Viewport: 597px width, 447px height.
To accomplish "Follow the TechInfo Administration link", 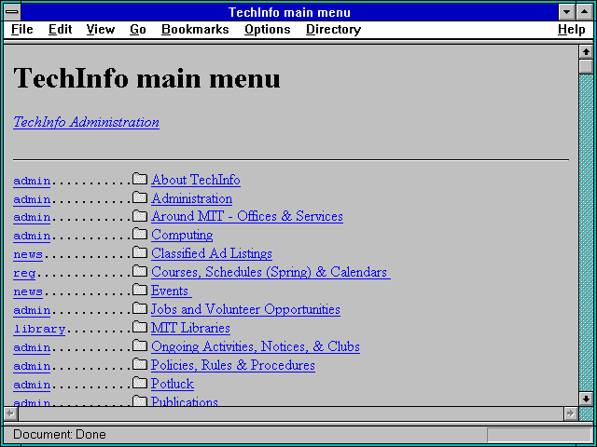I will (x=86, y=122).
